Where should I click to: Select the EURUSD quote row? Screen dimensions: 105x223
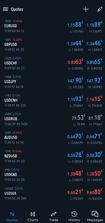pos(52,26)
